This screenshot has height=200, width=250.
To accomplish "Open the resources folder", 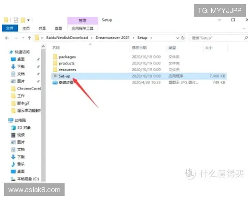I will click(x=67, y=70).
